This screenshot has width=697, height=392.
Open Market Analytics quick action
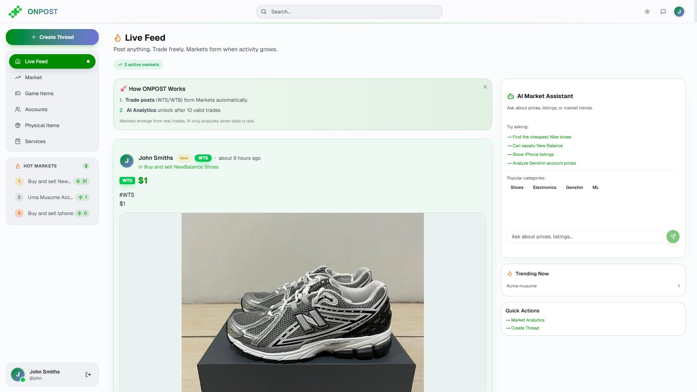pos(525,320)
